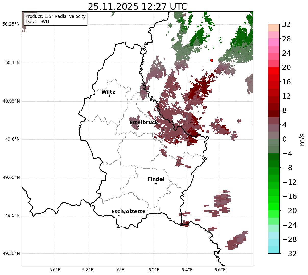Click the latitude label 49.5°N
Image resolution: width=308 pixels, height=275 pixels.
[13, 215]
